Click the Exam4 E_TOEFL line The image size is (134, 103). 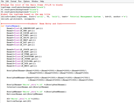tap(22, 35)
